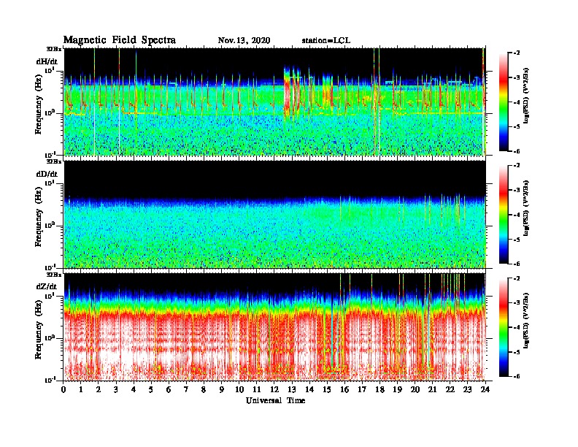Click hour 21 on the Universal Time axis
Screen dimensions: 578x447
(432, 390)
